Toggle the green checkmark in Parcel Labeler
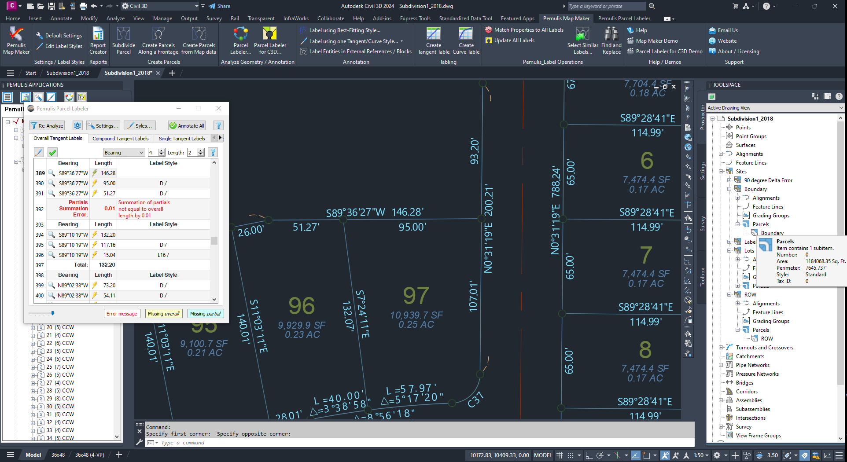847x462 pixels. pos(52,152)
